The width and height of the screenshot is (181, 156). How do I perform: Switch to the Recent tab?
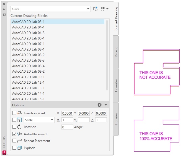pyautogui.click(x=116, y=52)
